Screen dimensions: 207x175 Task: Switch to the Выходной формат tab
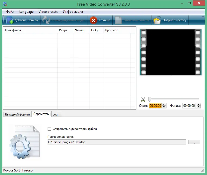[18, 114]
